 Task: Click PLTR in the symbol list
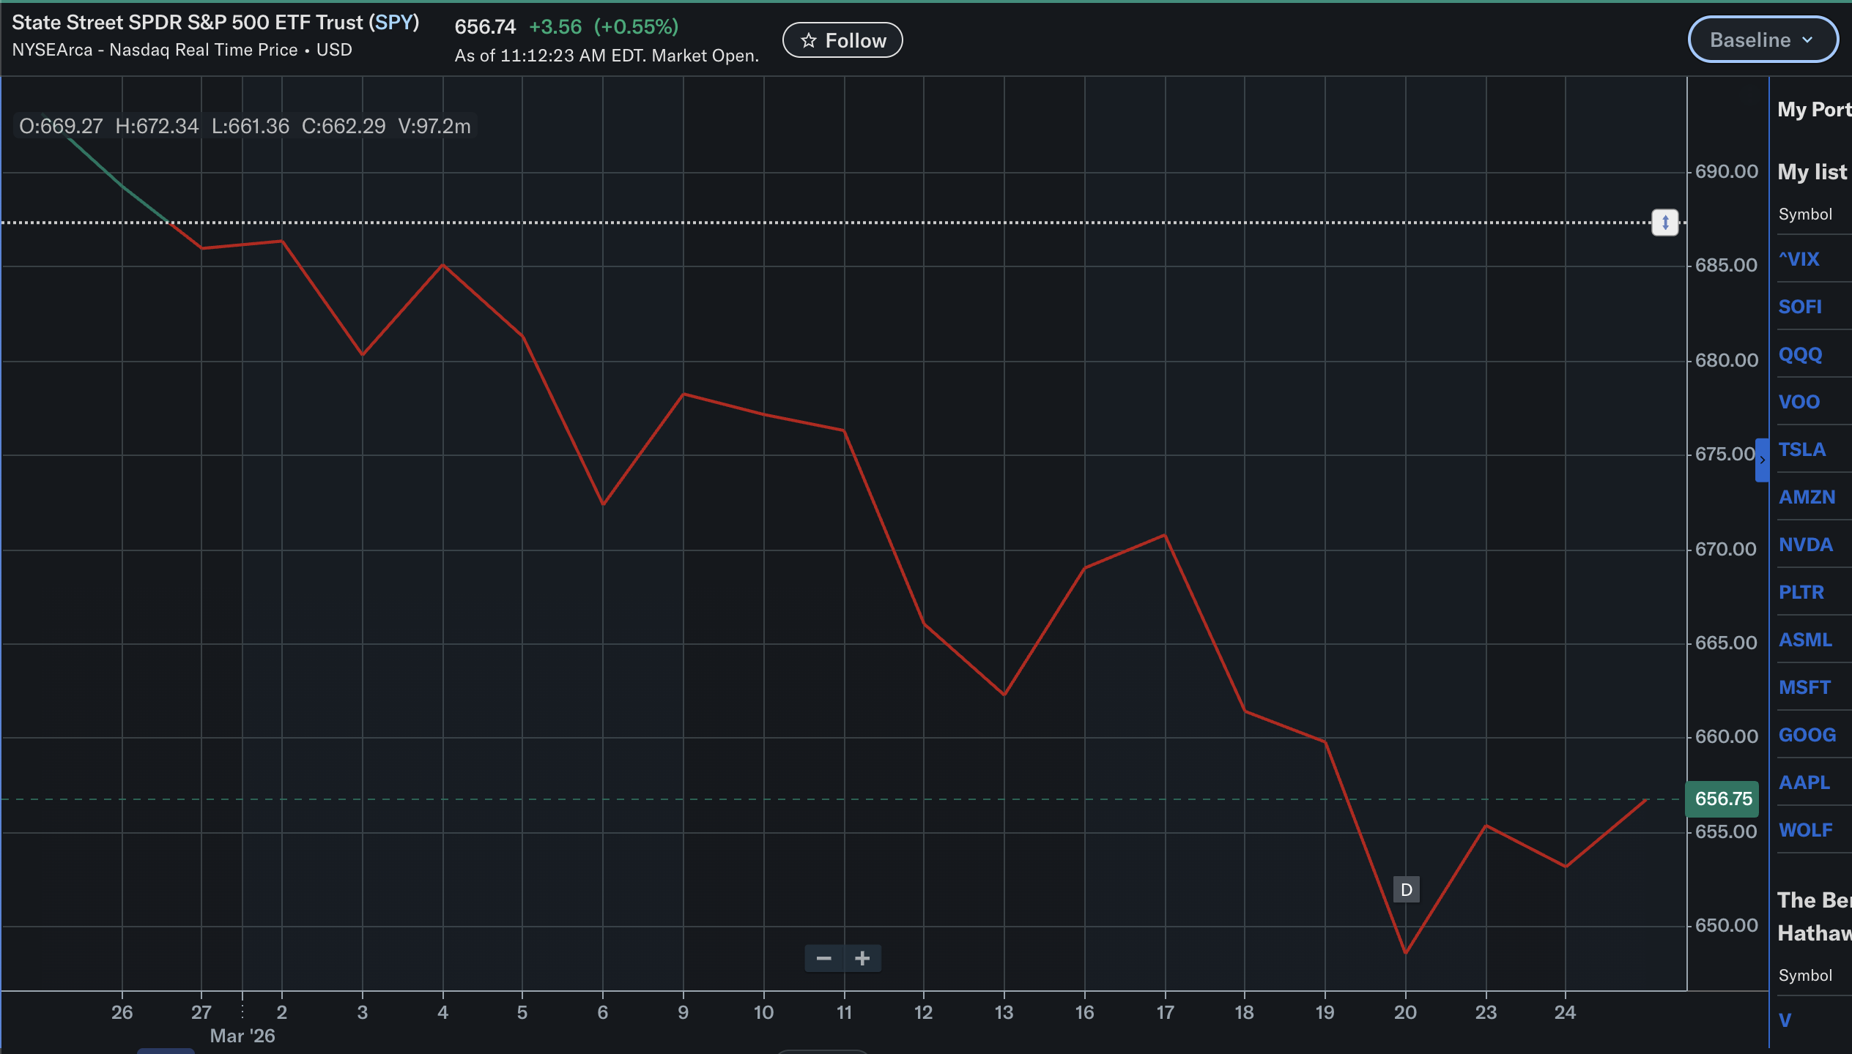coord(1801,592)
